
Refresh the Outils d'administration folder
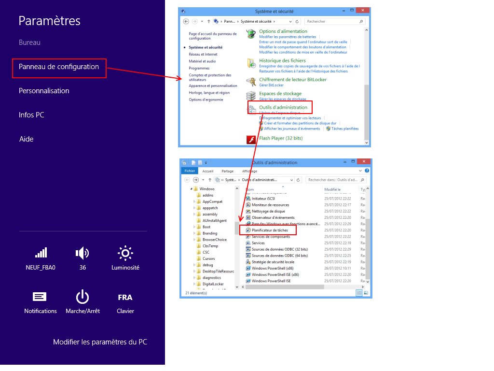[x=298, y=180]
